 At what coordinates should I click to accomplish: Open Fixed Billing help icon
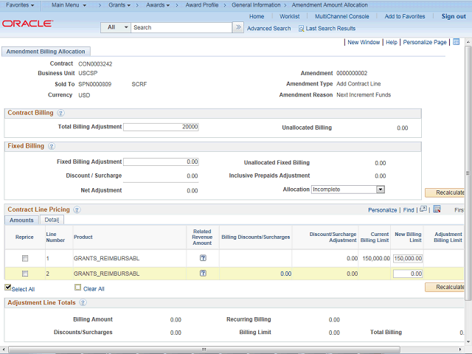(x=52, y=146)
